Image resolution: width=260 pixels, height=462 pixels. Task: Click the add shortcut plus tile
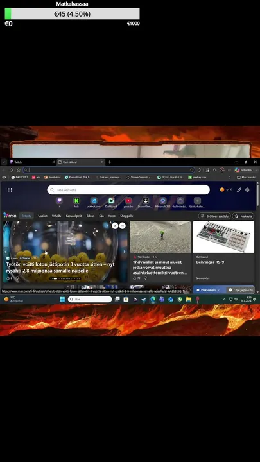click(x=197, y=201)
